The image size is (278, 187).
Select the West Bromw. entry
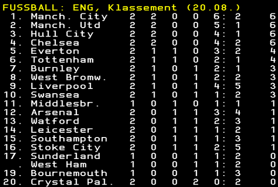coord(69,78)
